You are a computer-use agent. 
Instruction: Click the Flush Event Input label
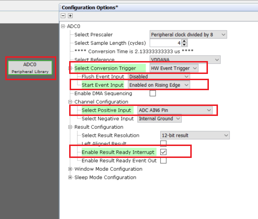103,76
